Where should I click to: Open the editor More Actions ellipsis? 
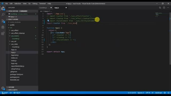pos(168,8)
